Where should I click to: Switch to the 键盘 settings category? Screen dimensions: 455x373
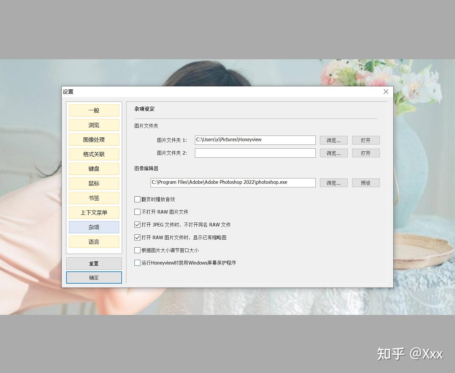click(94, 169)
